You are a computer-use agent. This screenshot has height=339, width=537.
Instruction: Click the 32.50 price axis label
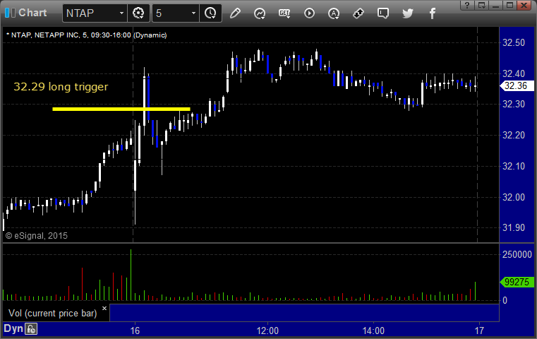pyautogui.click(x=514, y=43)
